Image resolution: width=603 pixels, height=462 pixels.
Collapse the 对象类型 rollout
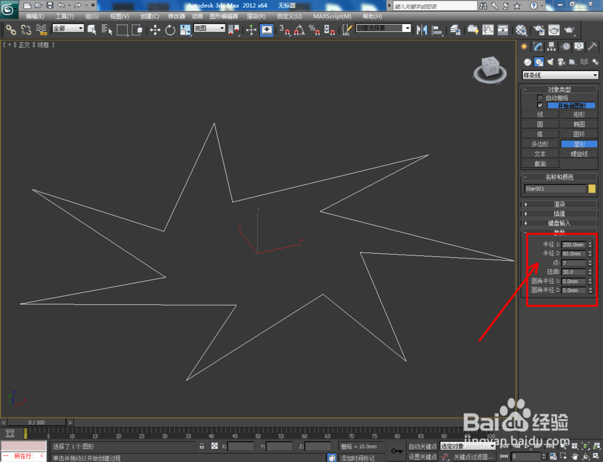[x=560, y=90]
